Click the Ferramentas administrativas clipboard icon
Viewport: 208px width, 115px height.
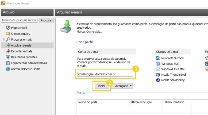point(8,63)
